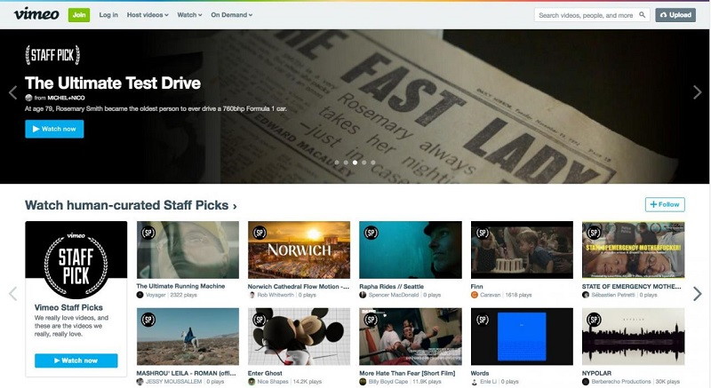Viewport: 711px width, 388px height.
Task: Click SP badge on Norwich thumbnail
Action: (x=260, y=233)
